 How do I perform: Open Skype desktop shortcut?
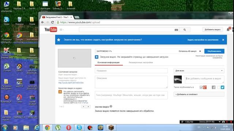[x=7, y=21]
